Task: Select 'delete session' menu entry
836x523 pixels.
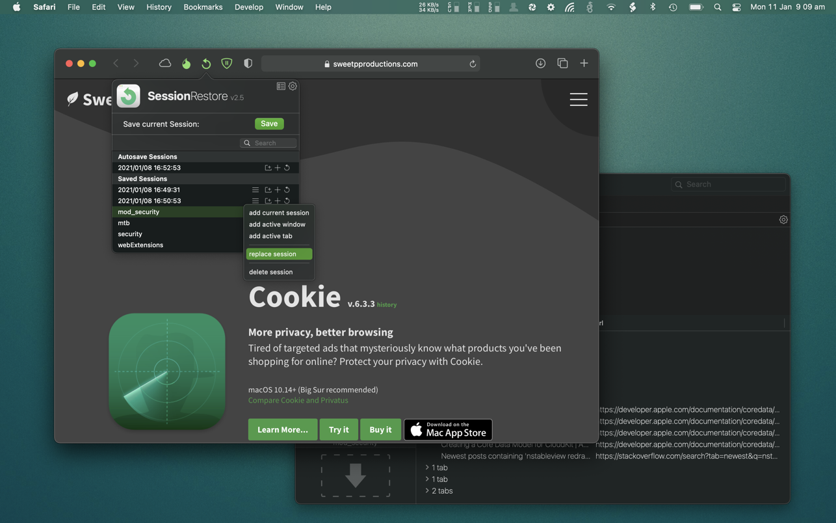Action: click(x=271, y=272)
